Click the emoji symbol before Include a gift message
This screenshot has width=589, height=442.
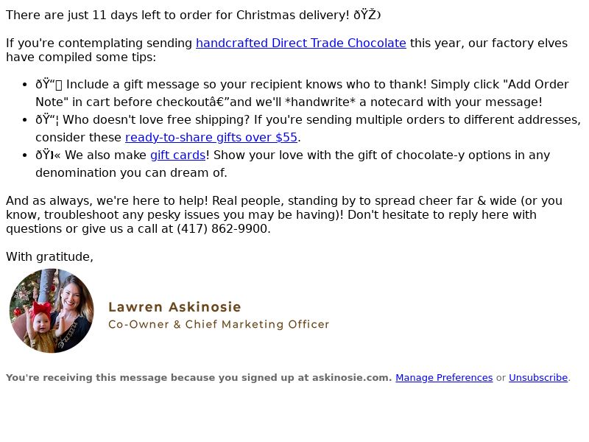coord(49,85)
